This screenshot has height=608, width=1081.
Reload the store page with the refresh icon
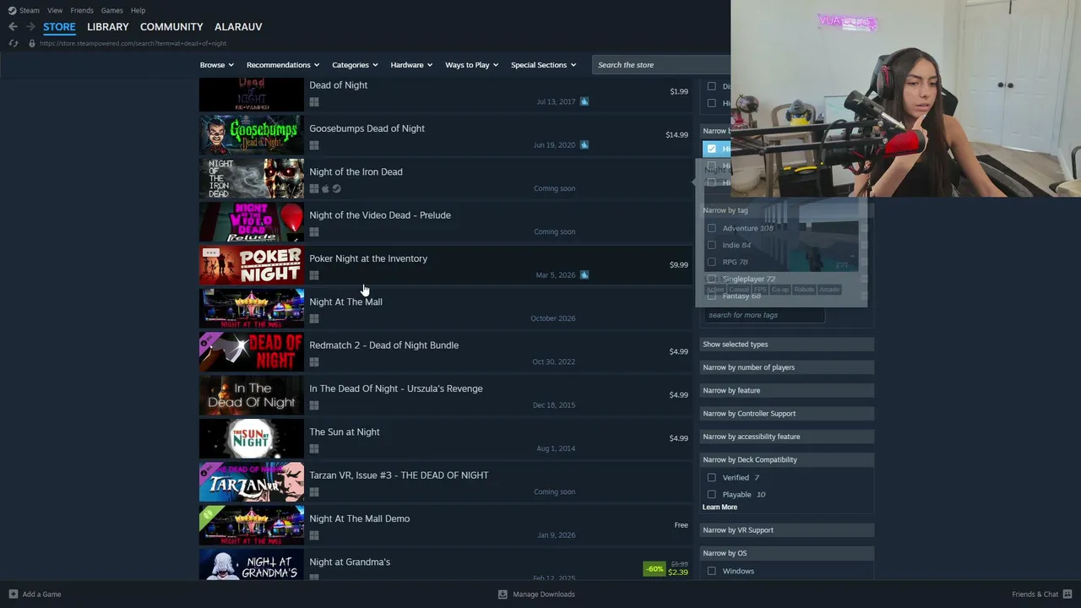click(x=13, y=43)
